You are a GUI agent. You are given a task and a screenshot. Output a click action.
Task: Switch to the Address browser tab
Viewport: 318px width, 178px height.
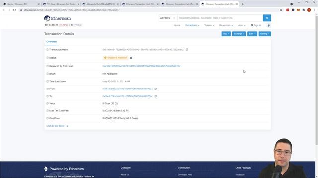(100, 4)
